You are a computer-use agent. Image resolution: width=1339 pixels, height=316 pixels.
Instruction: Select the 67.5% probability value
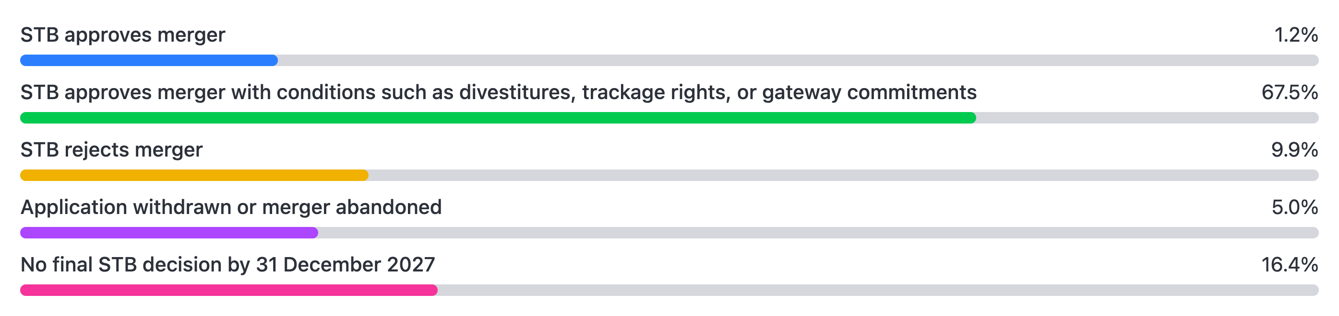coord(1290,92)
